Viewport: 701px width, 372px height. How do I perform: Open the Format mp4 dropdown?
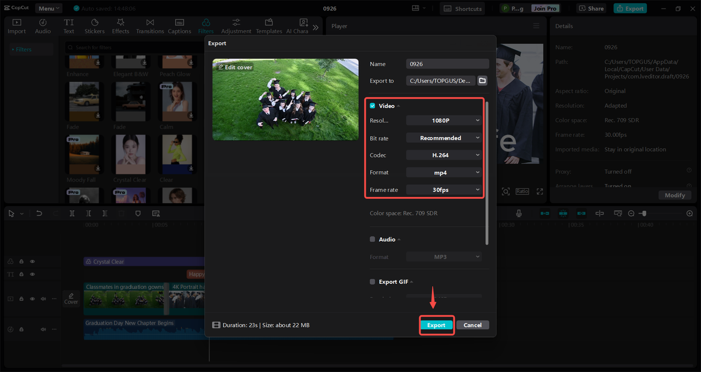pos(444,172)
